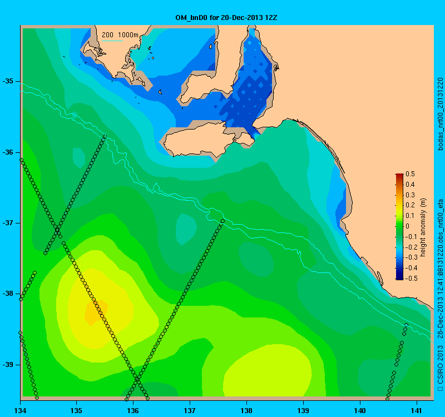Click the colorbar tick label '-0.3'

tap(411, 257)
